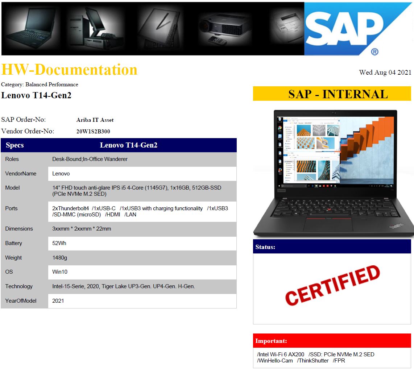Select the Win10 value
The width and height of the screenshot is (414, 373).
click(x=60, y=272)
